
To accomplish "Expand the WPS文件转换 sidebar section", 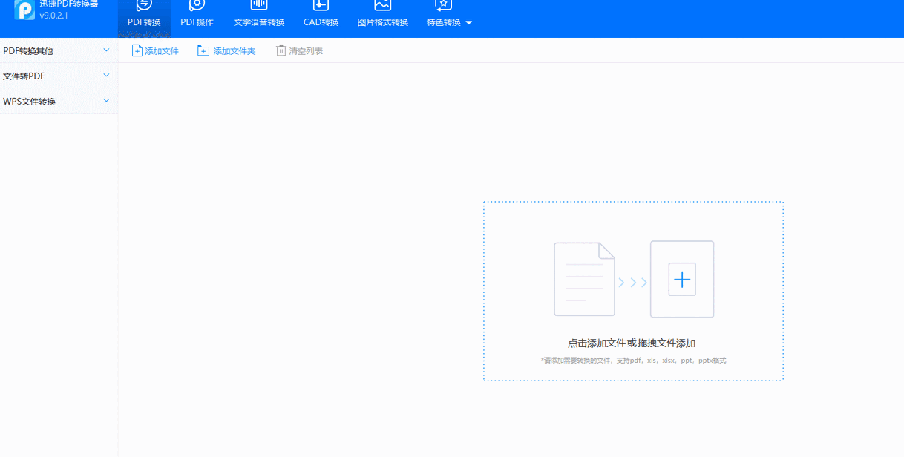I will (59, 101).
